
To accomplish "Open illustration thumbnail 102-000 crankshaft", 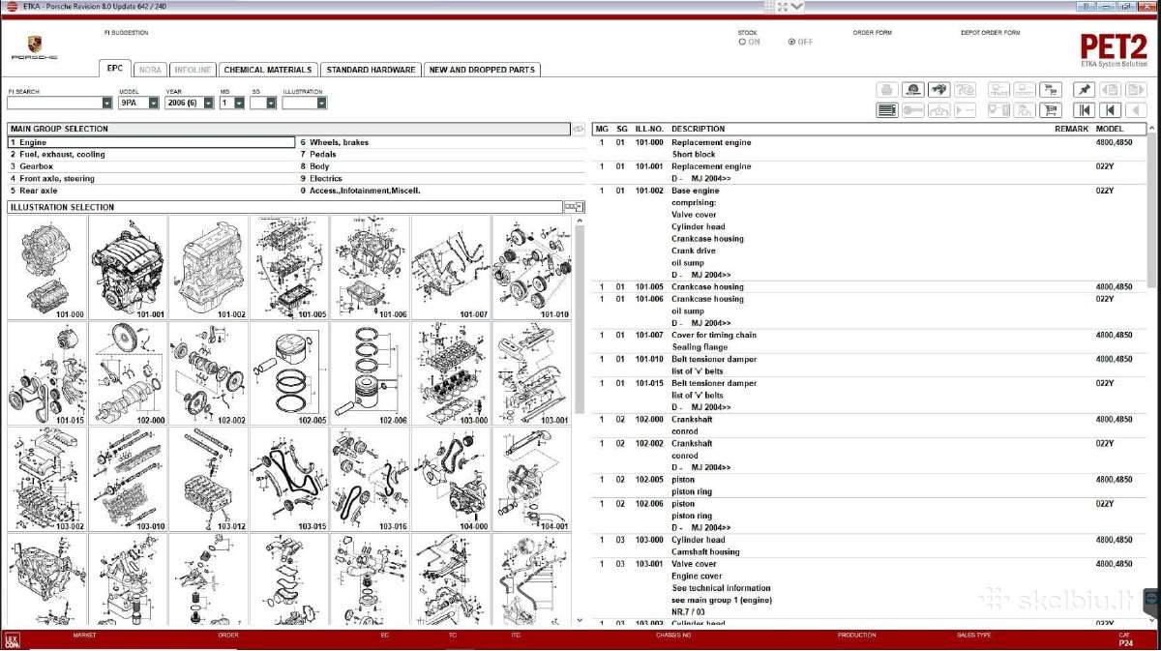I will pyautogui.click(x=128, y=373).
